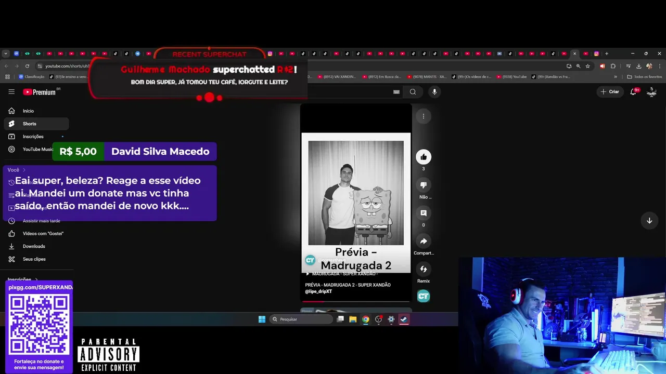
Task: Start voice search with the microphone
Action: pyautogui.click(x=434, y=92)
